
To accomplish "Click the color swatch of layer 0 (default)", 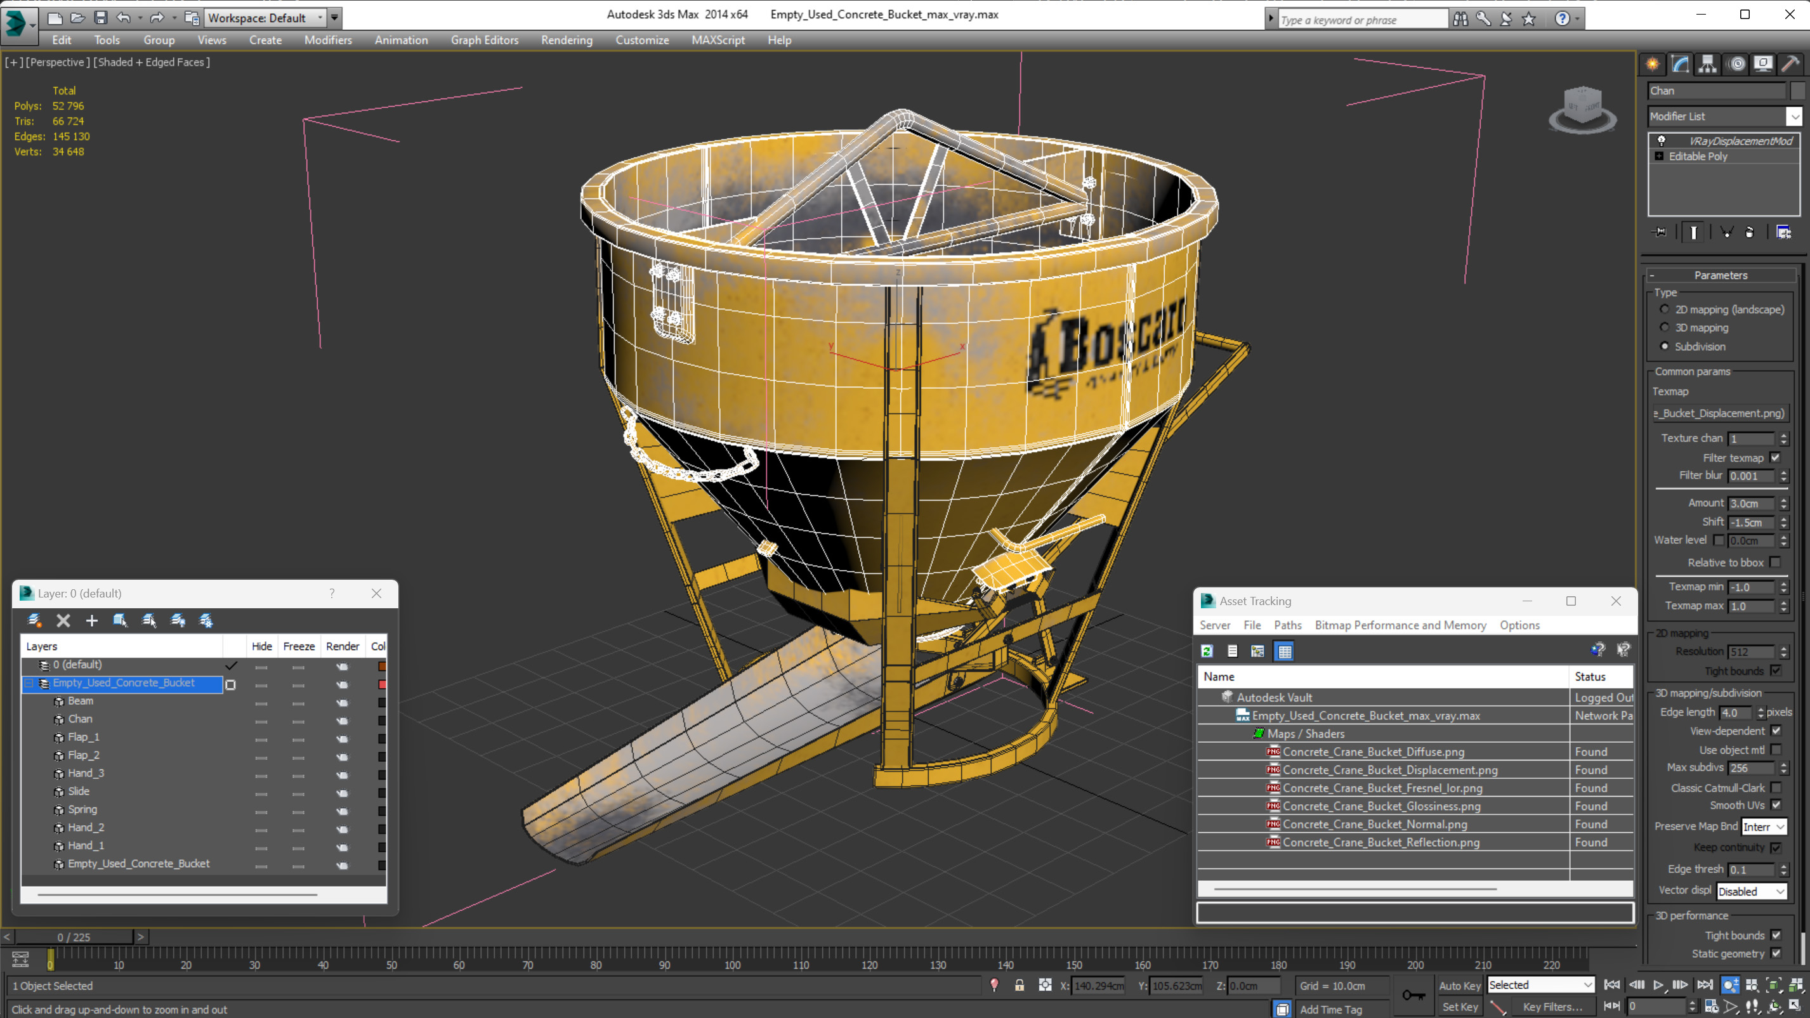I will tap(382, 666).
